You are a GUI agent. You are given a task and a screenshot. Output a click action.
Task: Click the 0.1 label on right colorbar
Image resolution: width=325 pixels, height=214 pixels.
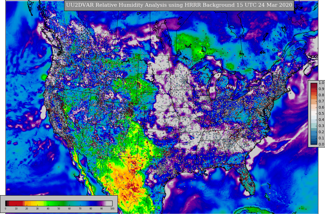click(321, 138)
